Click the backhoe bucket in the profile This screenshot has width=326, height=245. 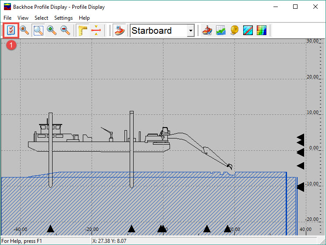(229, 167)
